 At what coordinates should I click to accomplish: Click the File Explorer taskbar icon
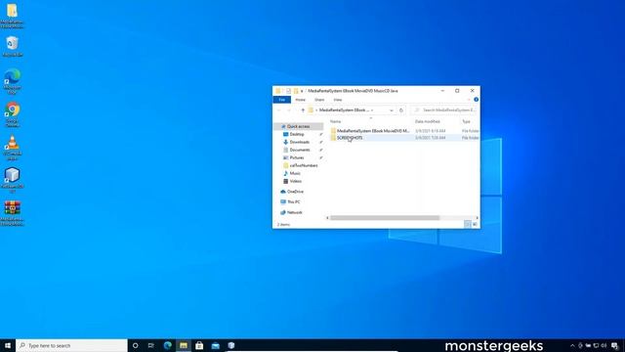click(184, 345)
